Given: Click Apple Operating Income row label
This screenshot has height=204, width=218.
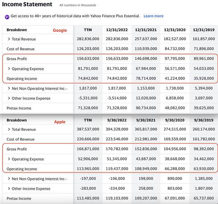Looking at the screenshot, I should pyautogui.click(x=22, y=169).
